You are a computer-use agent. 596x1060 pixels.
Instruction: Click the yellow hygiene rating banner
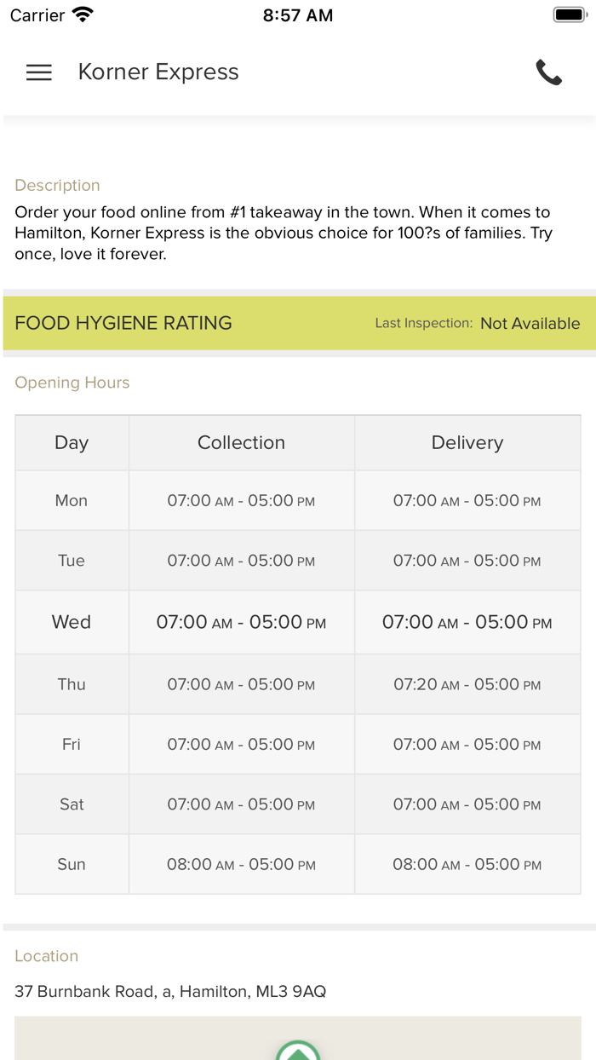[298, 323]
